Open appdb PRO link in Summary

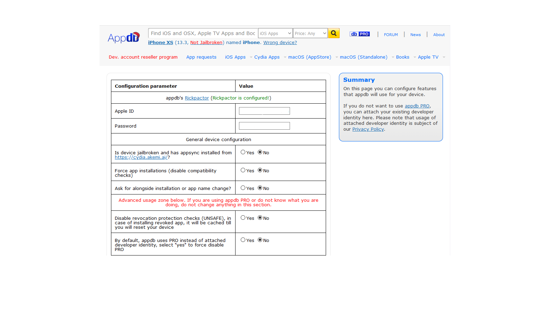[417, 106]
